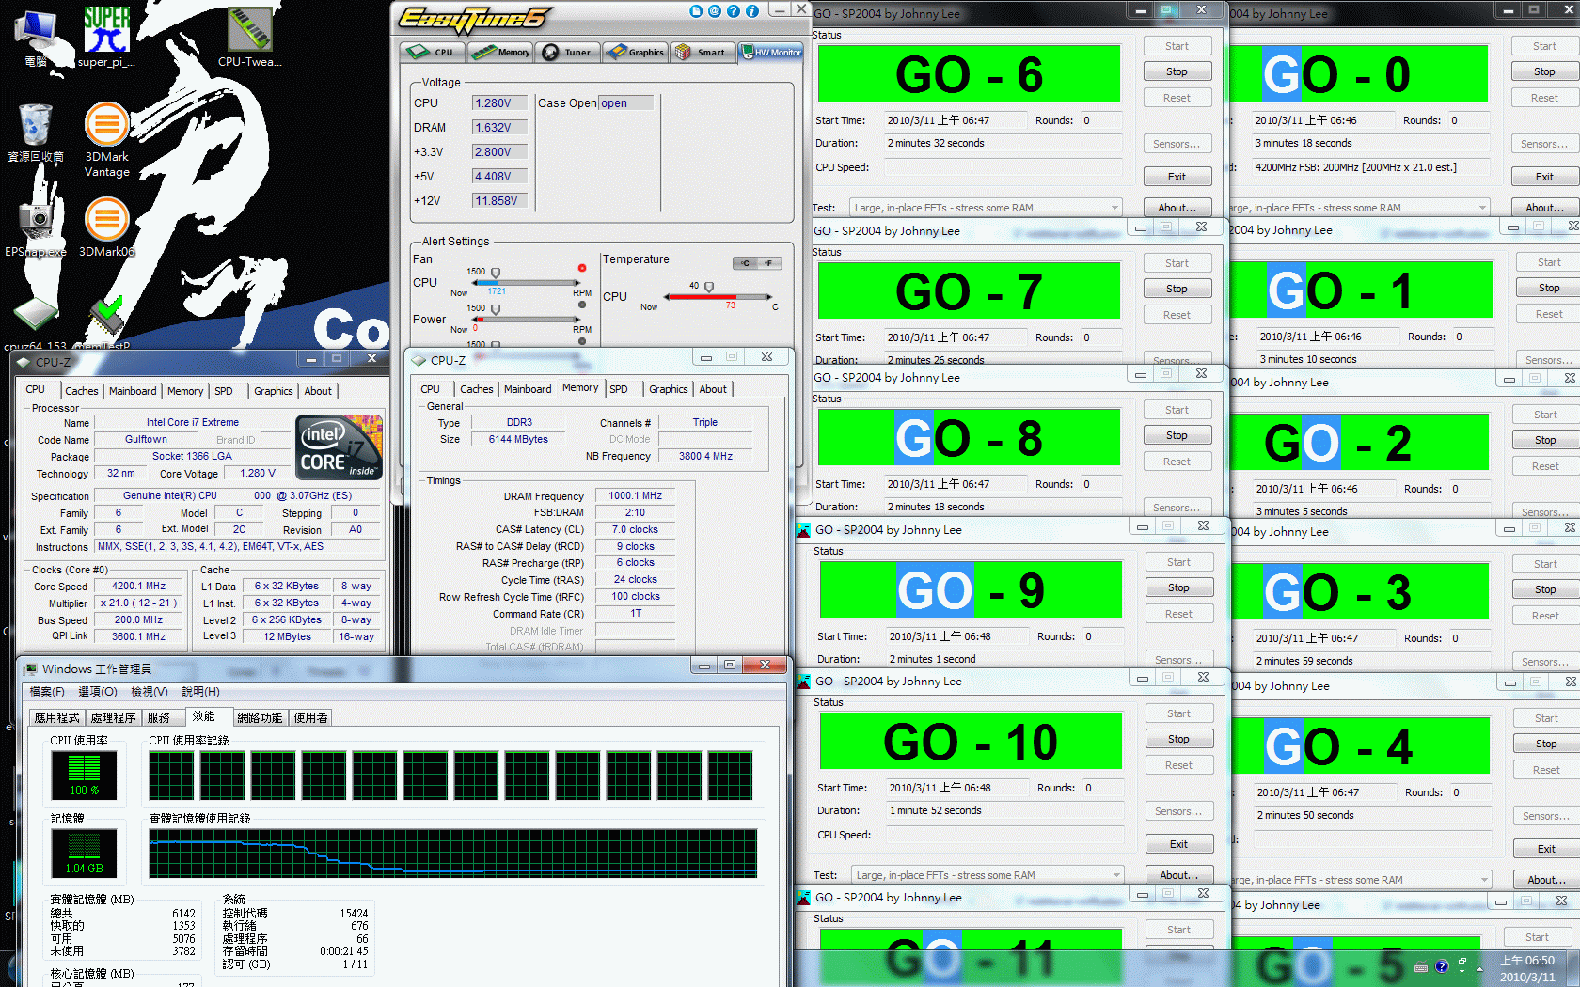Switch temperature unit to °F

pos(768,263)
